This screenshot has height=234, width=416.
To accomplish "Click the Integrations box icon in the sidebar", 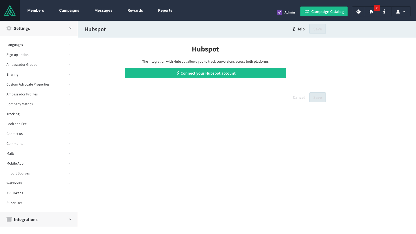I will point(9,219).
